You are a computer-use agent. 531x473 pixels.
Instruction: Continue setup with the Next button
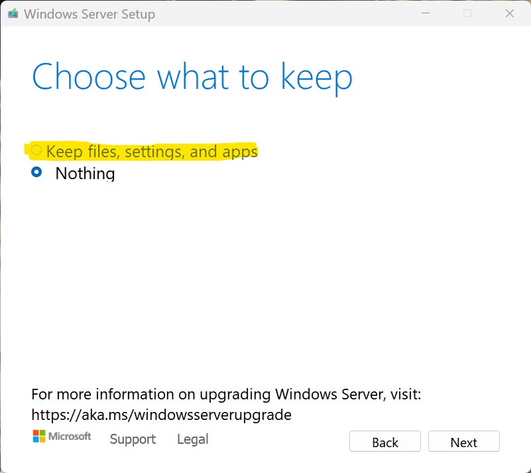click(x=464, y=442)
